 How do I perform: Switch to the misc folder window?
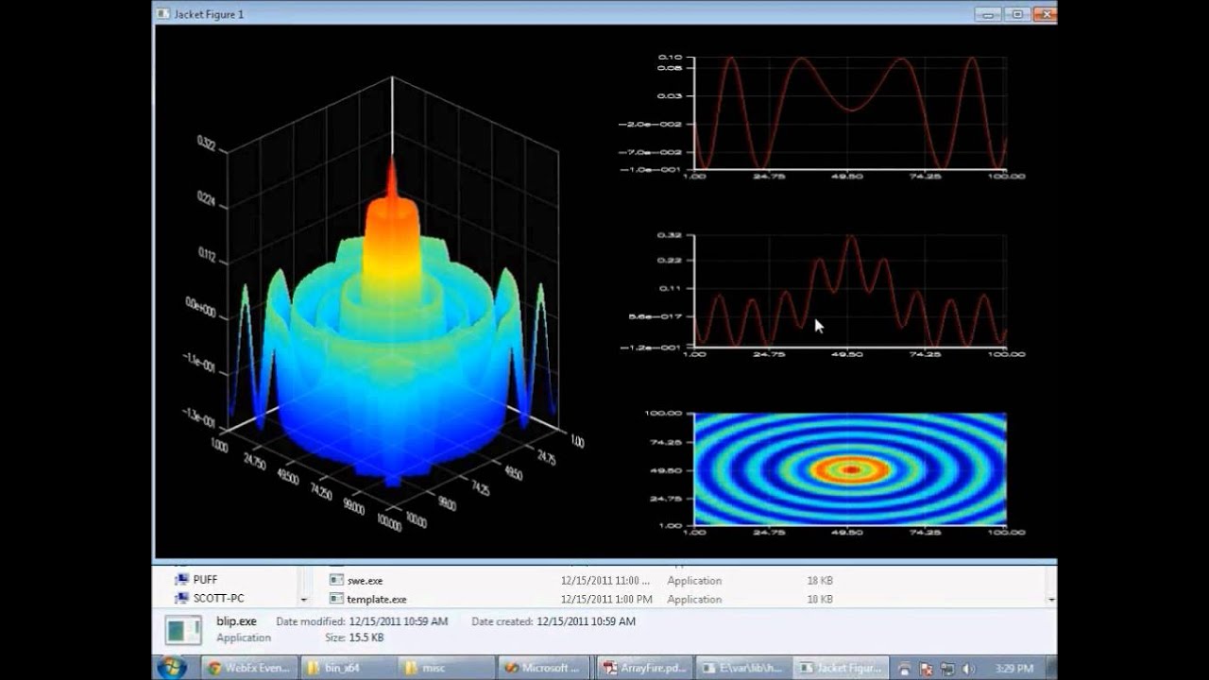click(445, 668)
